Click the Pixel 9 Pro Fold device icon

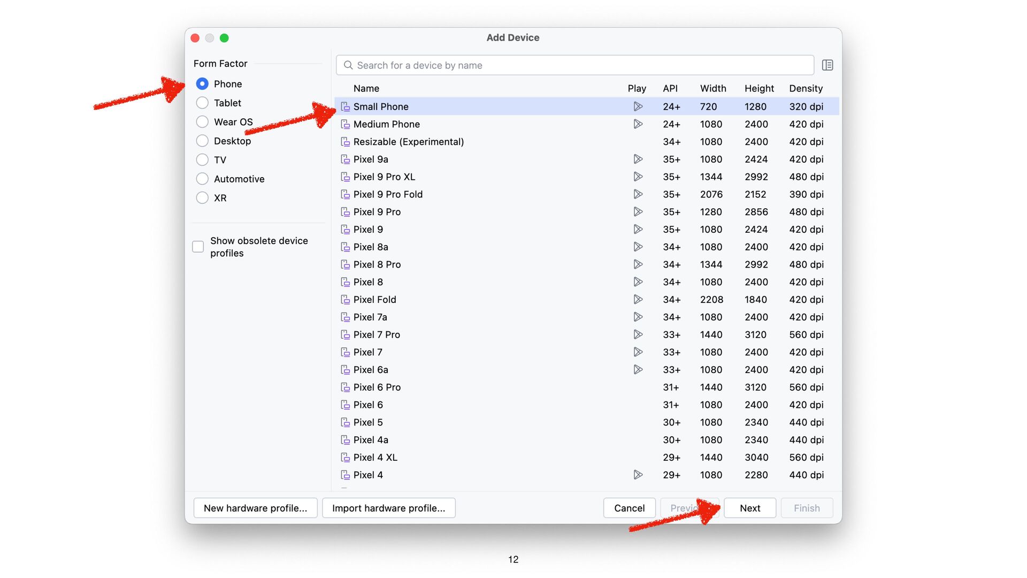coord(346,195)
